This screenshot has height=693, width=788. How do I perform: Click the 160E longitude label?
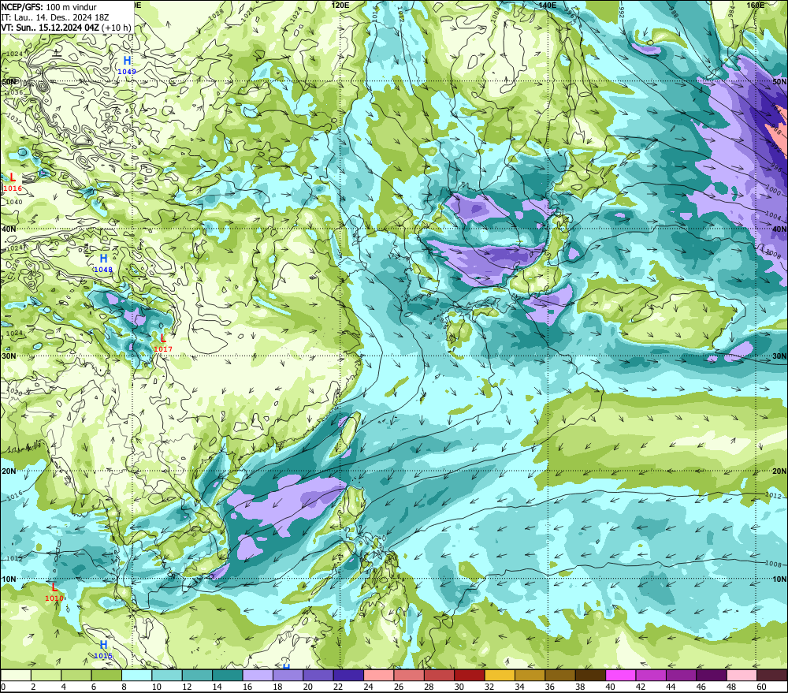pos(755,5)
